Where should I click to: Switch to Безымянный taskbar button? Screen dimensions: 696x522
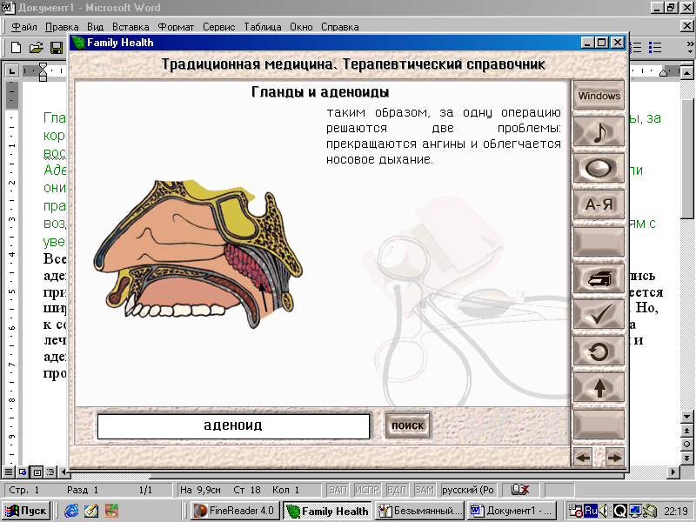click(419, 511)
